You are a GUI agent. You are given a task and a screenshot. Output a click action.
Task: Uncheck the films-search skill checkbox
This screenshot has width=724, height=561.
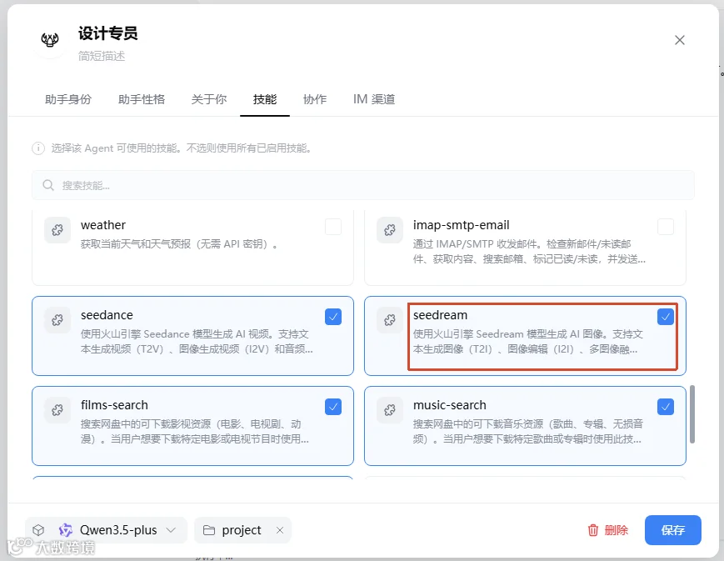[x=333, y=407]
